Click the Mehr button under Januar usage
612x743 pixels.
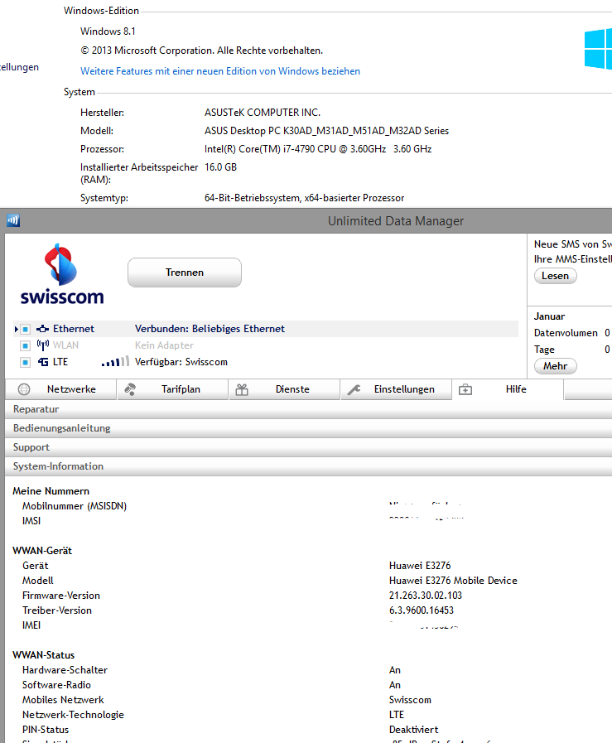pos(555,366)
